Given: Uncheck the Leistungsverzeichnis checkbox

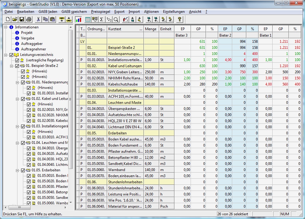Looking at the screenshot, I should 12,55.
